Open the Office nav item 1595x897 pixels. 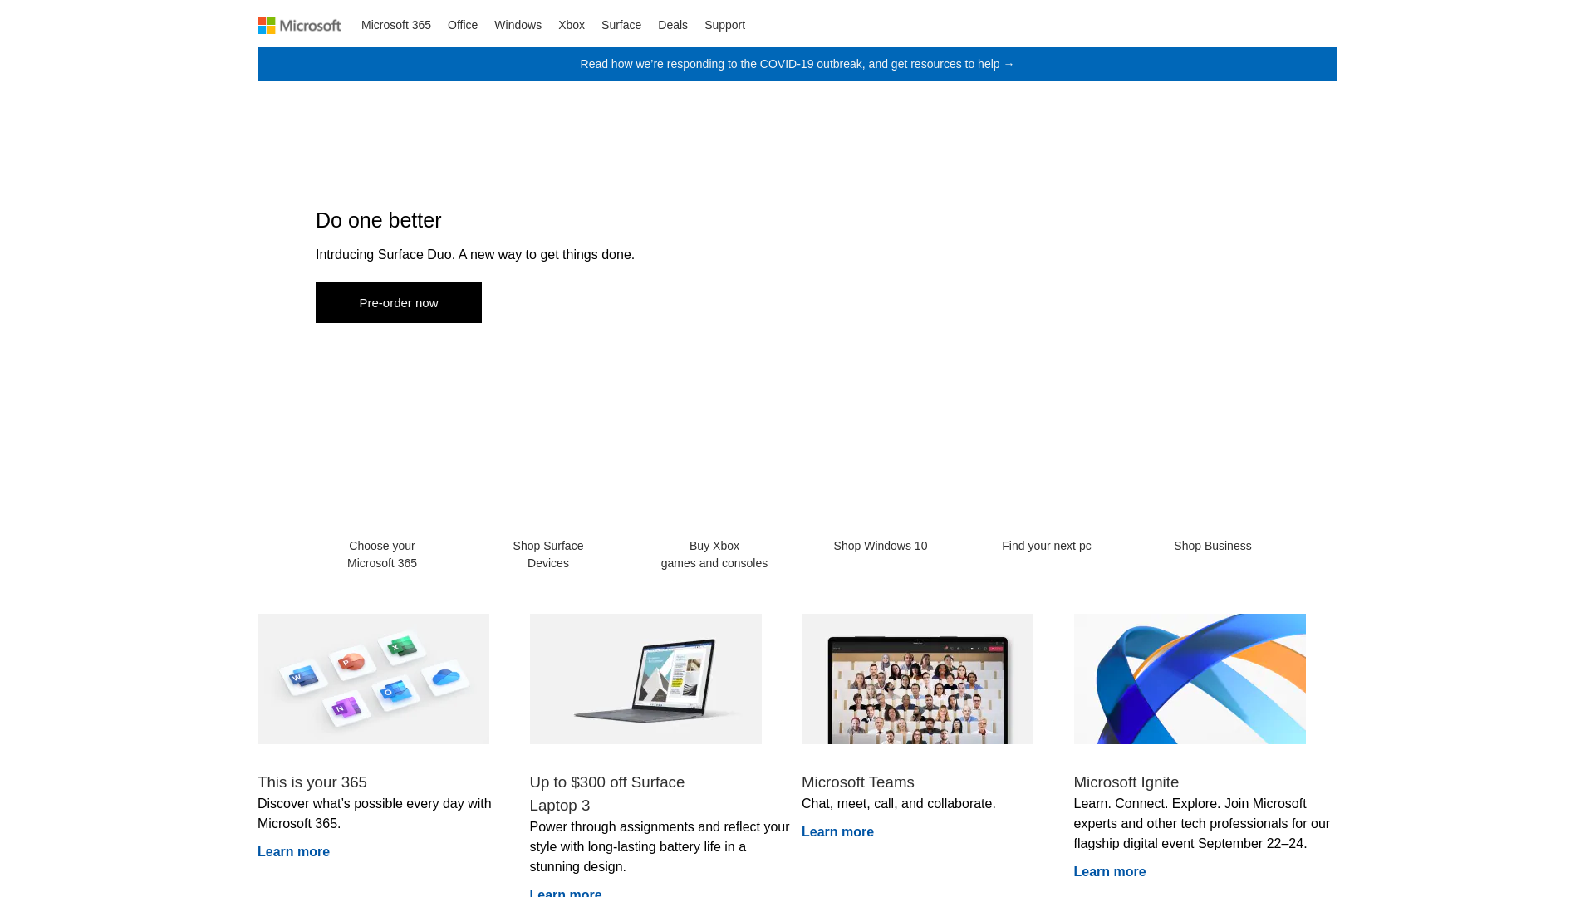[x=463, y=25]
